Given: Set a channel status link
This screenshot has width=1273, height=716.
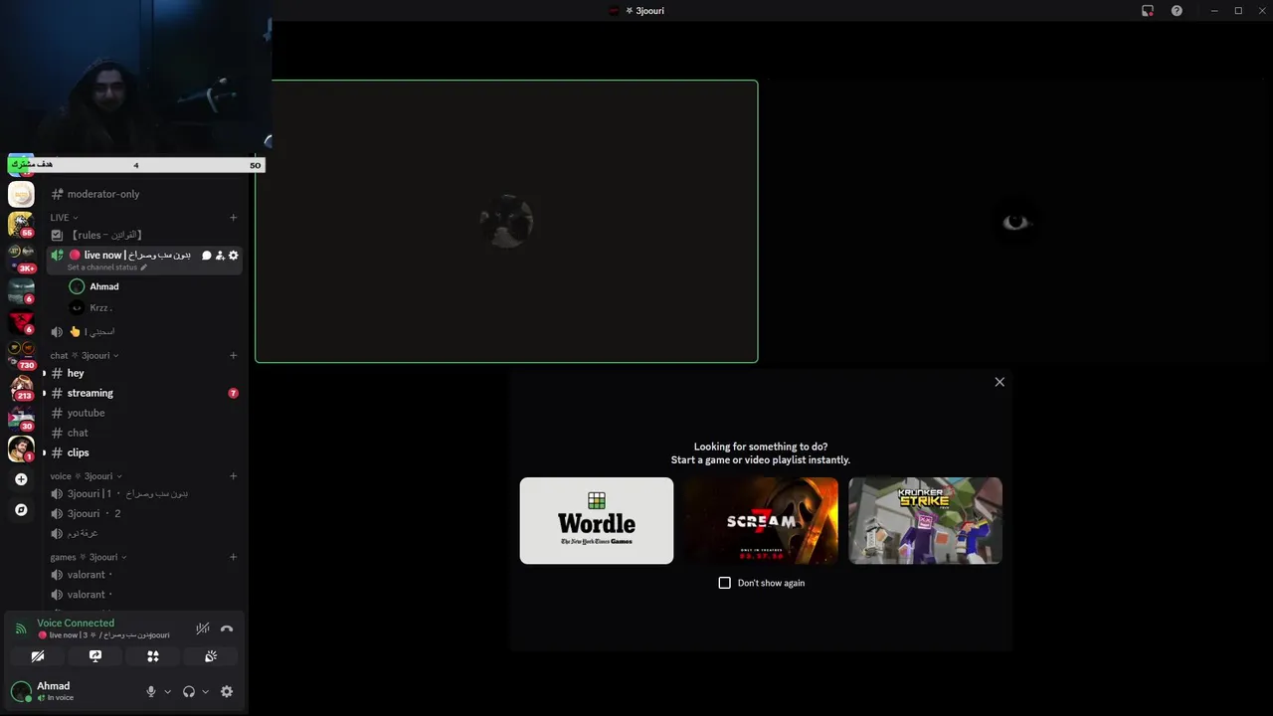Looking at the screenshot, I should point(106,268).
